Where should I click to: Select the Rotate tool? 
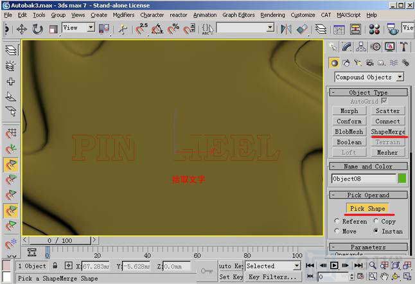click(x=37, y=29)
